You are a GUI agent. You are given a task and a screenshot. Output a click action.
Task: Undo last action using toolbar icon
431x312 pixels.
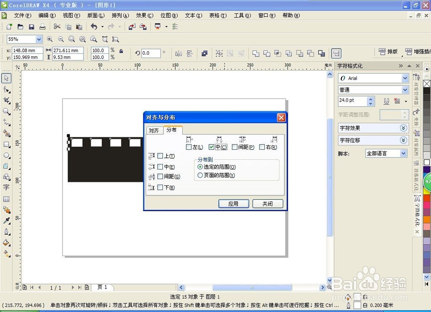(94, 26)
